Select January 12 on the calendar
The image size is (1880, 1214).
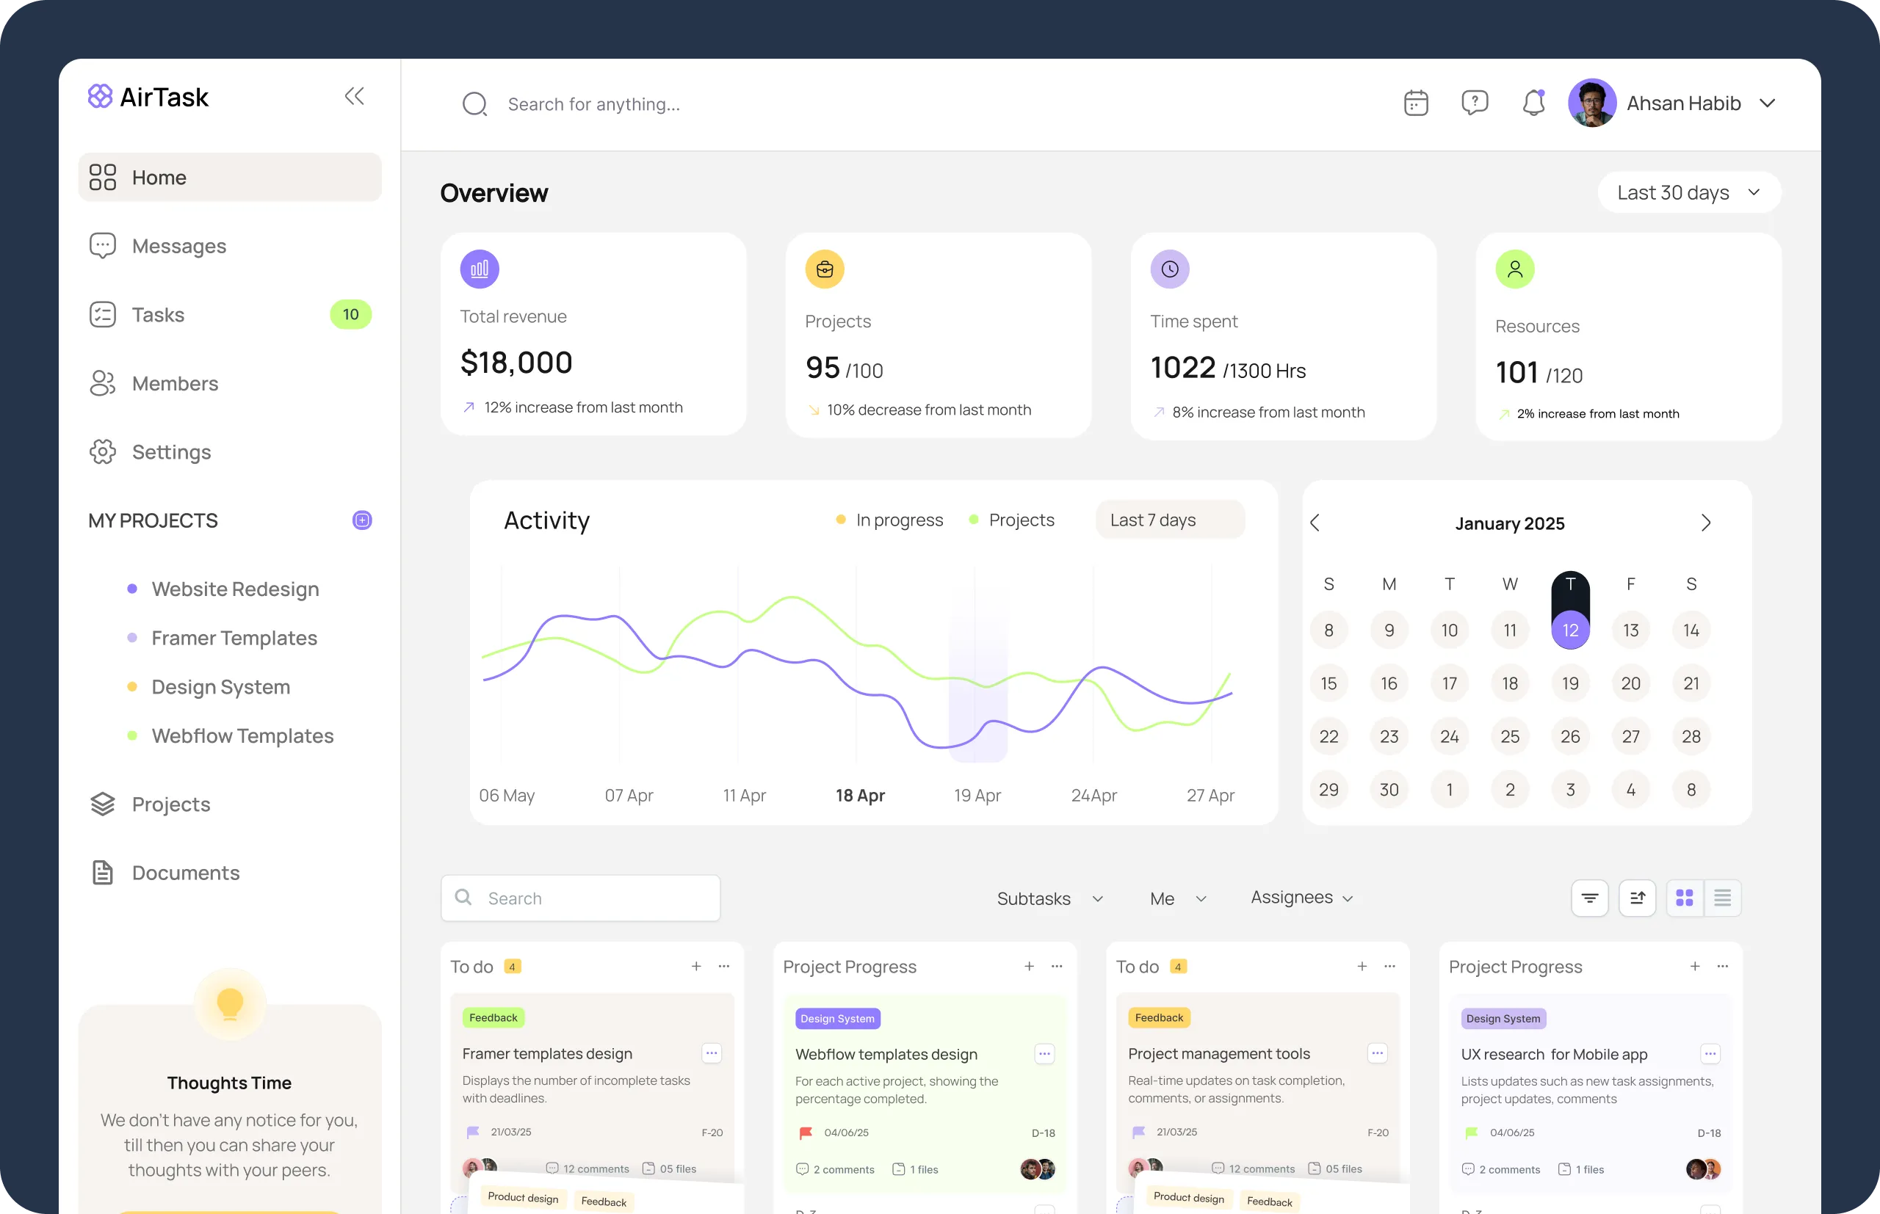[x=1570, y=630]
